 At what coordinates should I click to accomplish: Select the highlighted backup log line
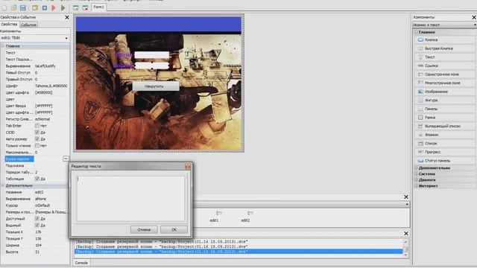tap(238, 252)
